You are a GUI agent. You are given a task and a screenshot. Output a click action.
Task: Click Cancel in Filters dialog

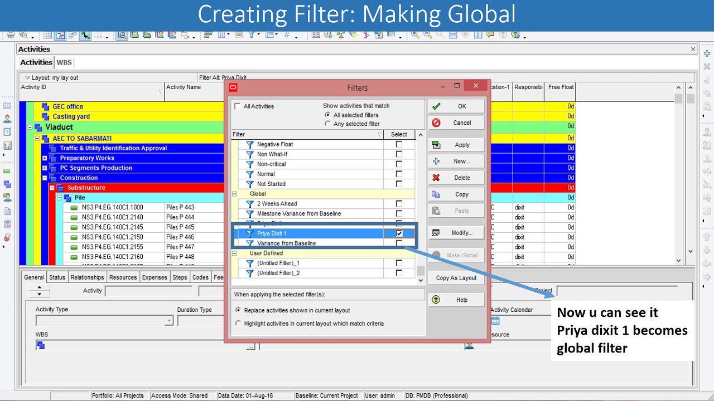tap(456, 123)
